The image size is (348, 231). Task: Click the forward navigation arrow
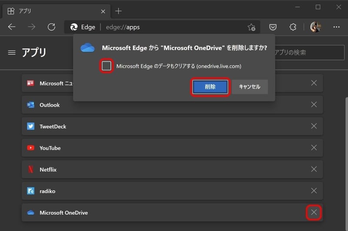pyautogui.click(x=31, y=27)
